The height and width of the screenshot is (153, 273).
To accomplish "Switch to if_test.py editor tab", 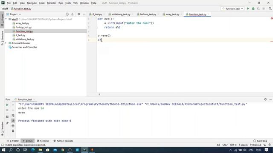I will (x=97, y=14).
